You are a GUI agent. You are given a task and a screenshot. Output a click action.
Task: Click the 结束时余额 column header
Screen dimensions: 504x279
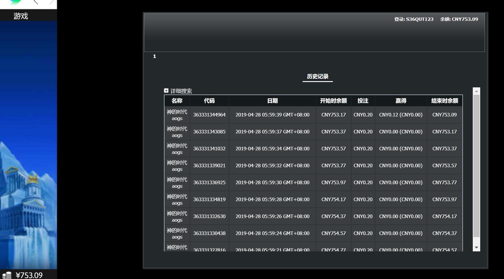pyautogui.click(x=445, y=101)
